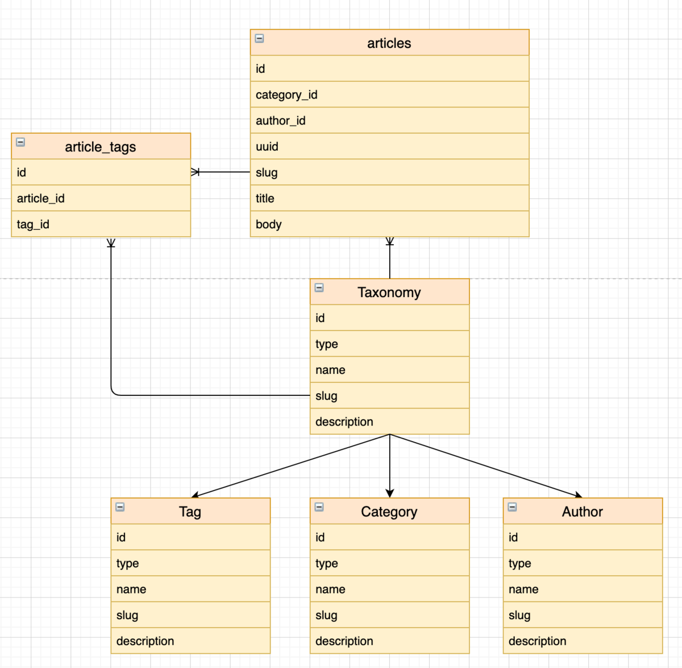Select the connector between article_tags and articles
The height and width of the screenshot is (668, 682).
point(221,172)
